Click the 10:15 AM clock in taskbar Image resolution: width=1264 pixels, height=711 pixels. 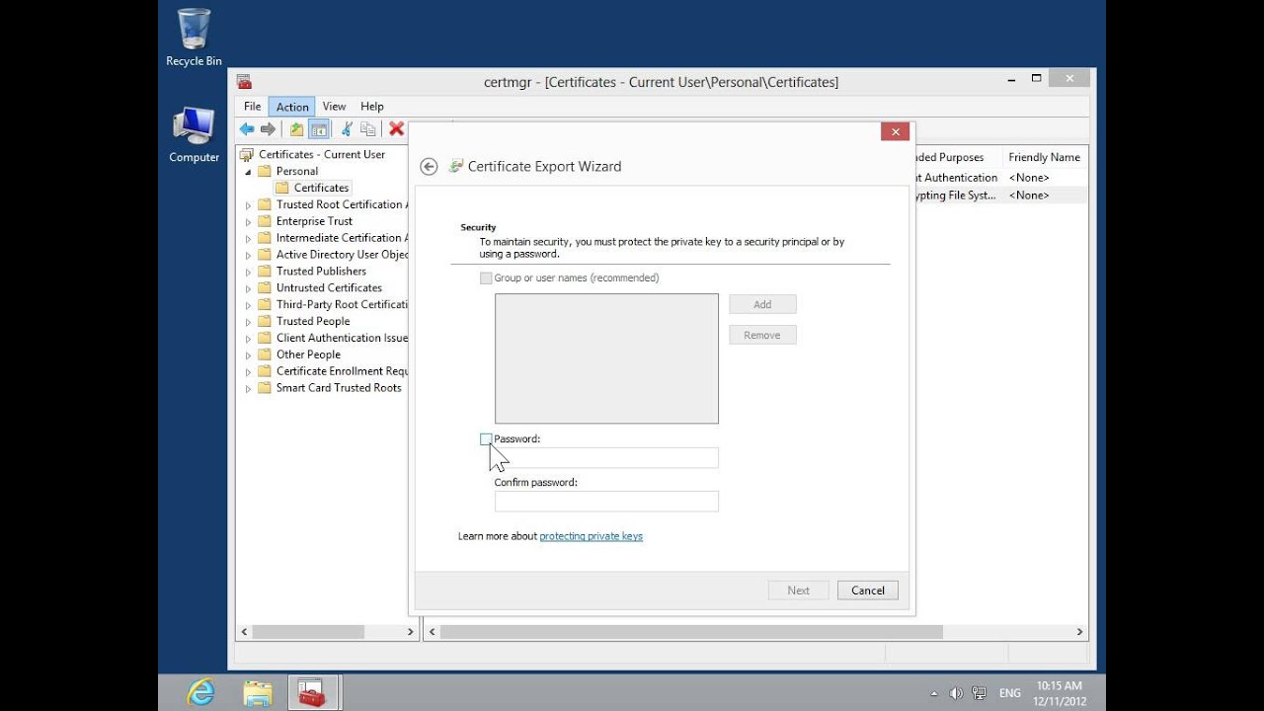pos(1059,685)
